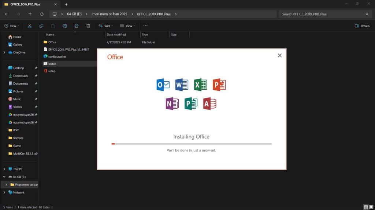
Task: Click the Delete icon in the toolbar
Action: pyautogui.click(x=88, y=26)
